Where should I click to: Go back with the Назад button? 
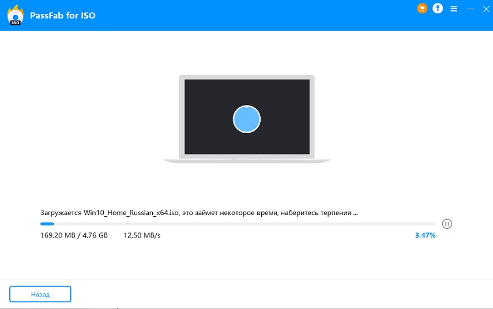[x=40, y=294]
